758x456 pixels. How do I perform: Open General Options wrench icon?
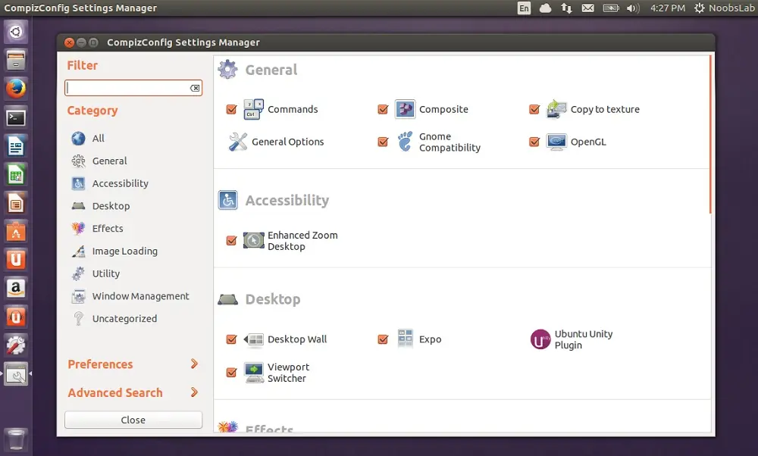click(238, 142)
